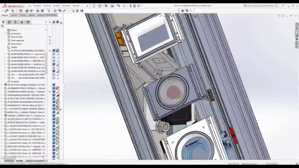Toggle display mode cube for GUARNIZIONE DISPLAY row

pos(54,54)
